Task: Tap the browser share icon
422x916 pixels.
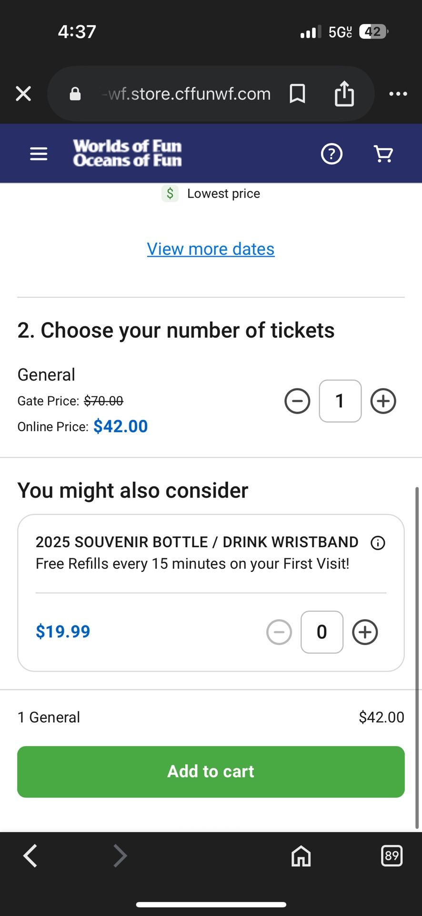Action: (344, 94)
